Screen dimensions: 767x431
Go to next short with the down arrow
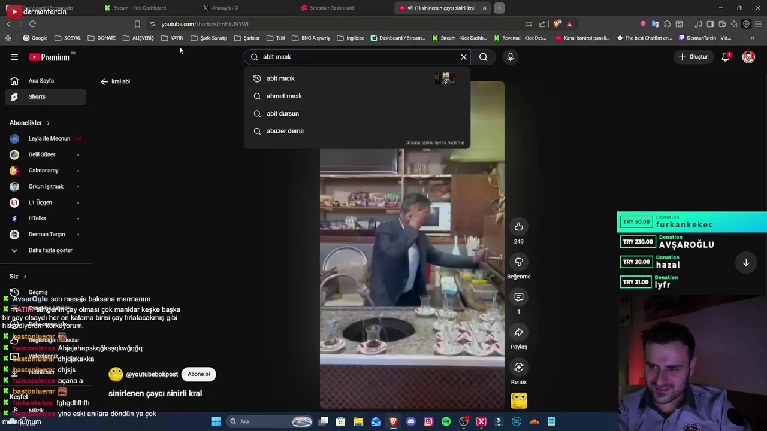pos(746,263)
